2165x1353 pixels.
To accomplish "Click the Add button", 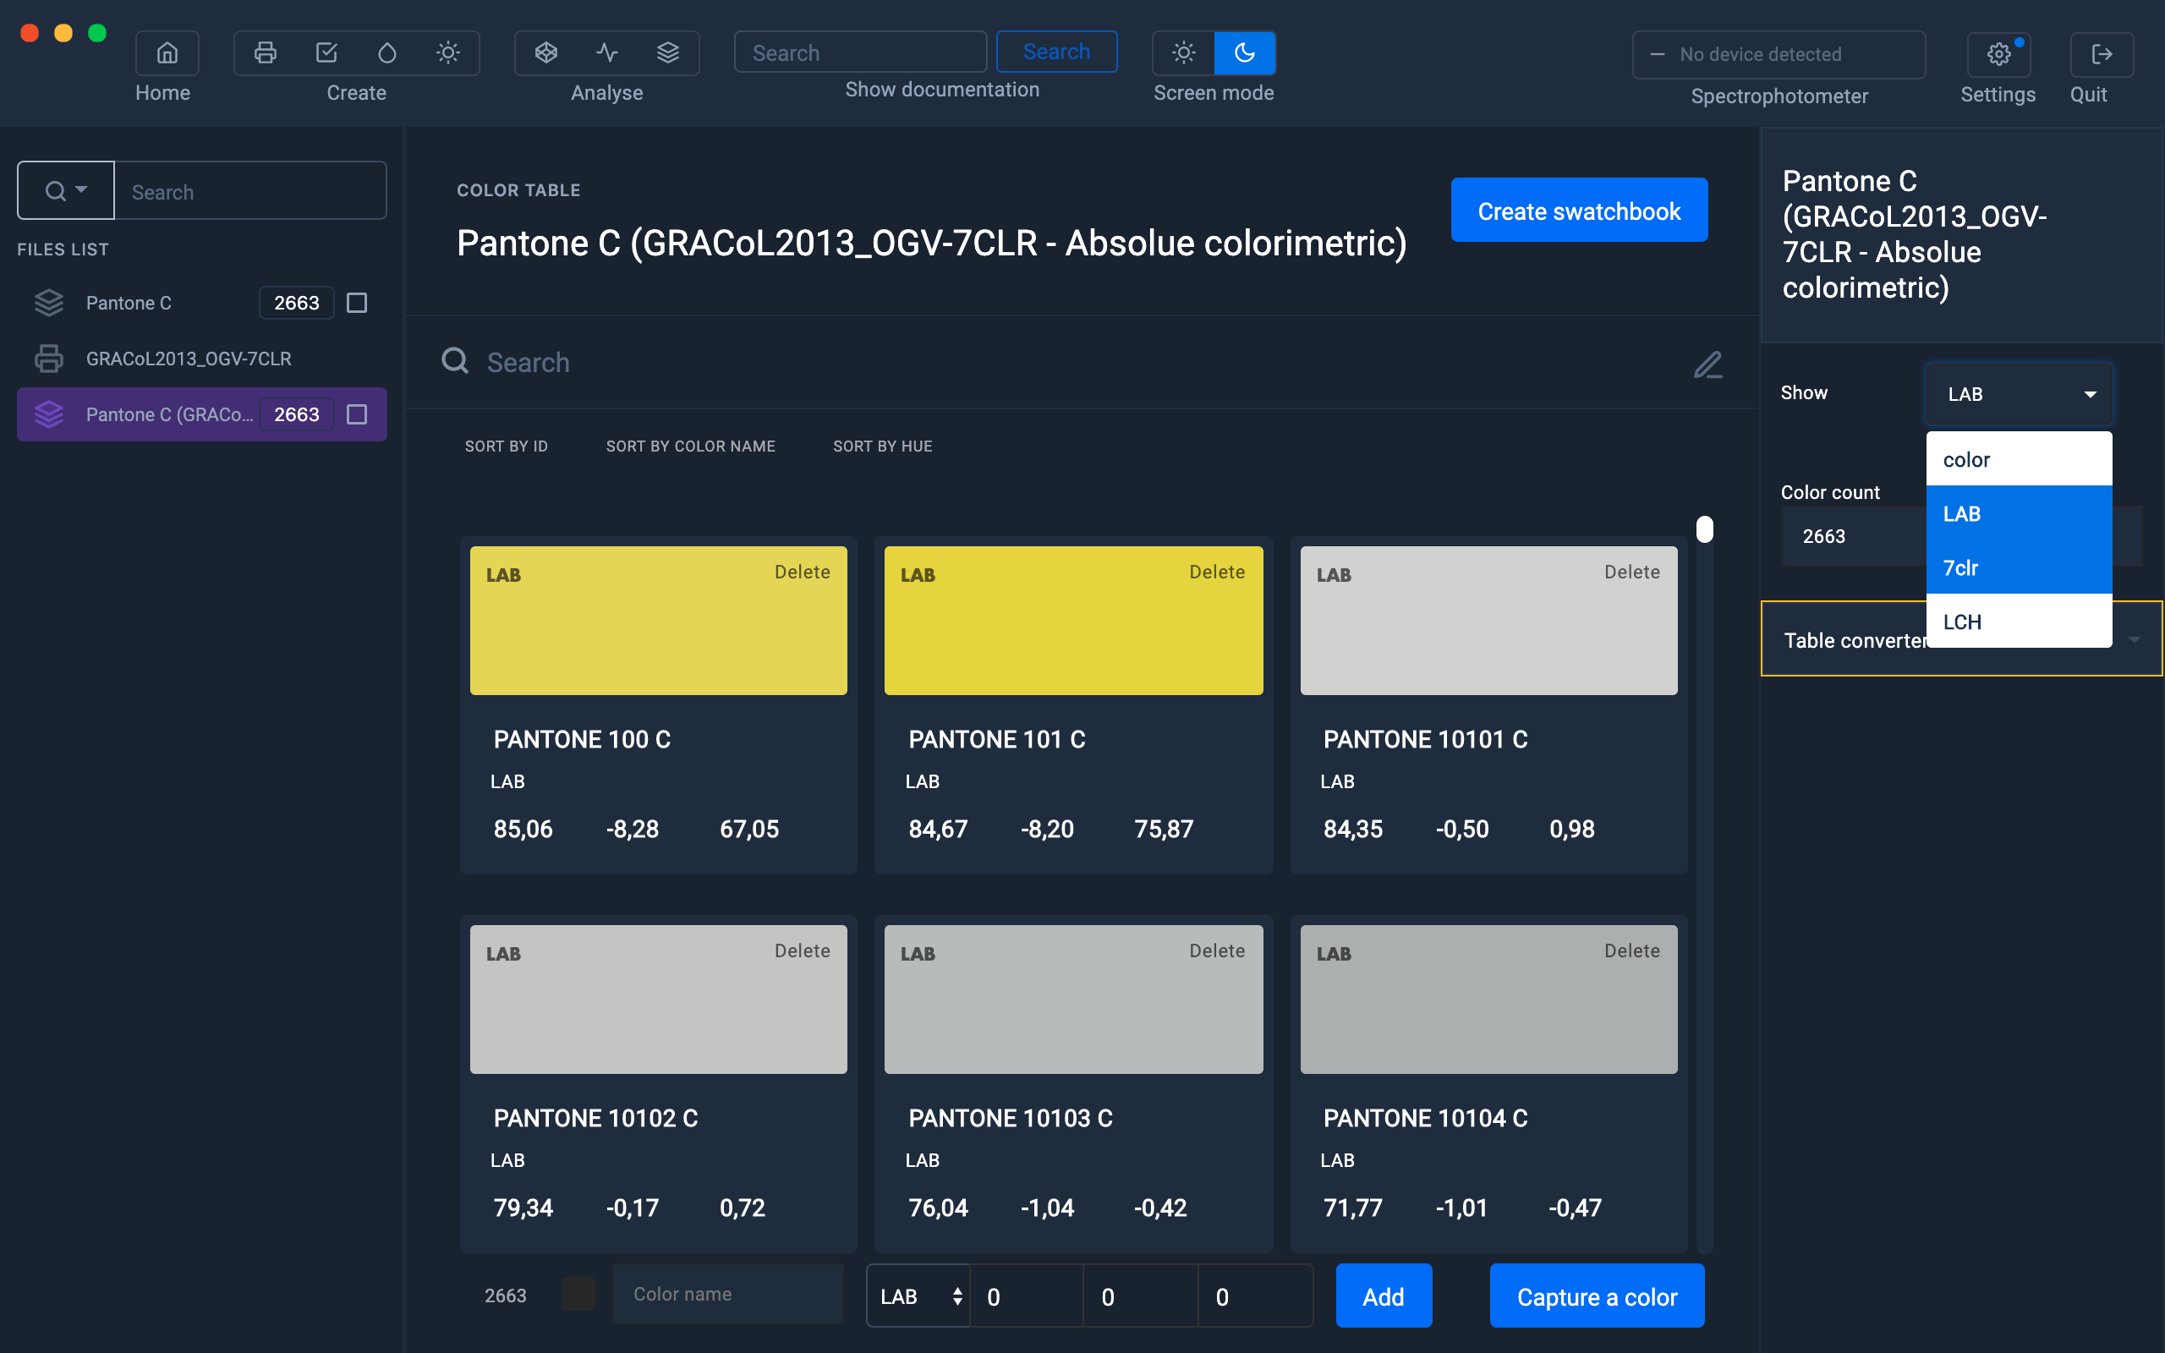I will point(1383,1295).
